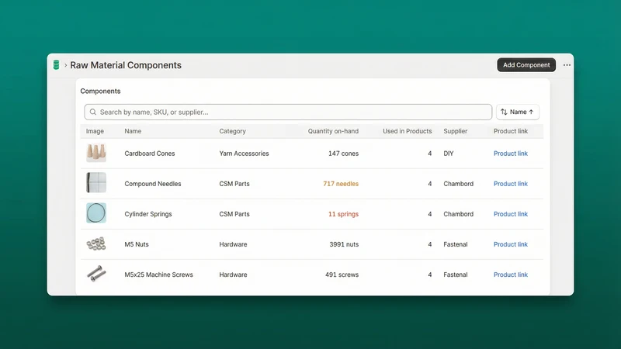Click the Yarn Accessories category cell
The height and width of the screenshot is (349, 621).
[x=244, y=154]
